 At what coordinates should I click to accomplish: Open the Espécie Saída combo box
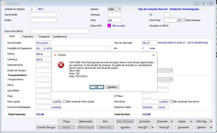[x=114, y=9]
